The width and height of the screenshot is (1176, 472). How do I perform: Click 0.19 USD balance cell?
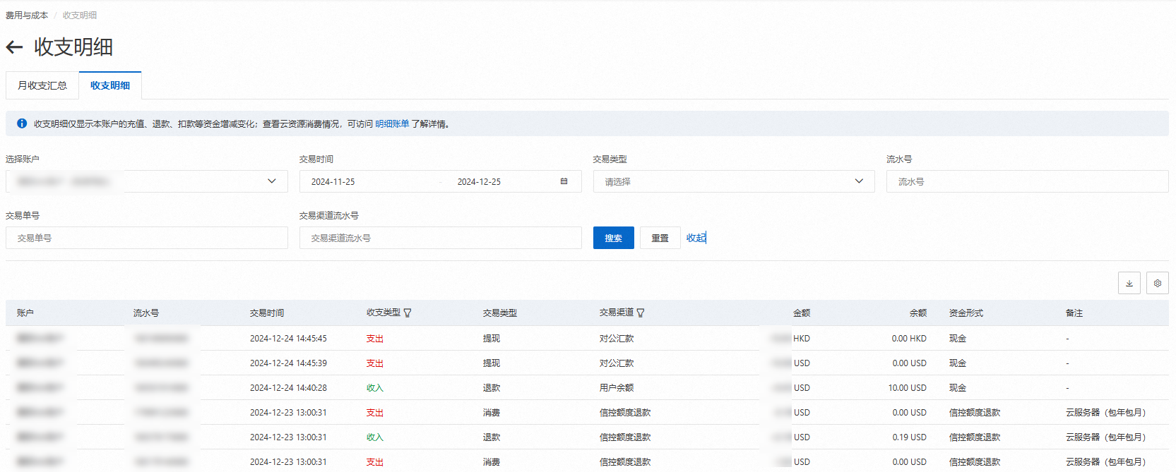point(909,437)
